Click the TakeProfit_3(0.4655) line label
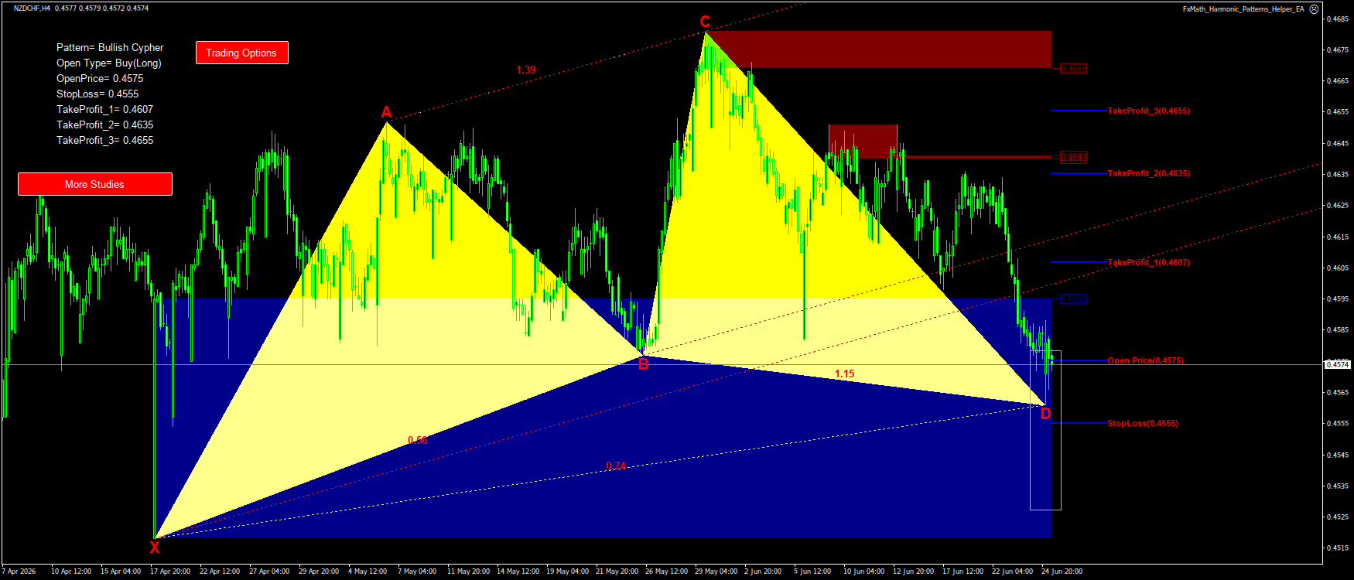1354x580 pixels. 1148,111
